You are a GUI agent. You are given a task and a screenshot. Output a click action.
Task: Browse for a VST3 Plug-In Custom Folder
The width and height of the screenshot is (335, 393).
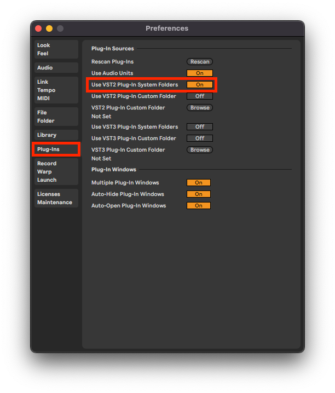[200, 150]
